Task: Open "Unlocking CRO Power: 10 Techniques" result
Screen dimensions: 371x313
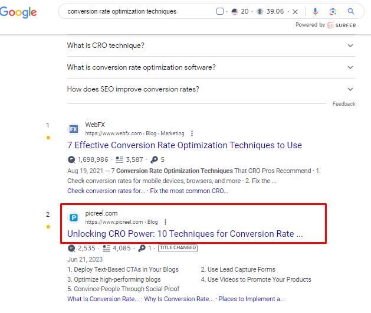Action: pos(185,234)
